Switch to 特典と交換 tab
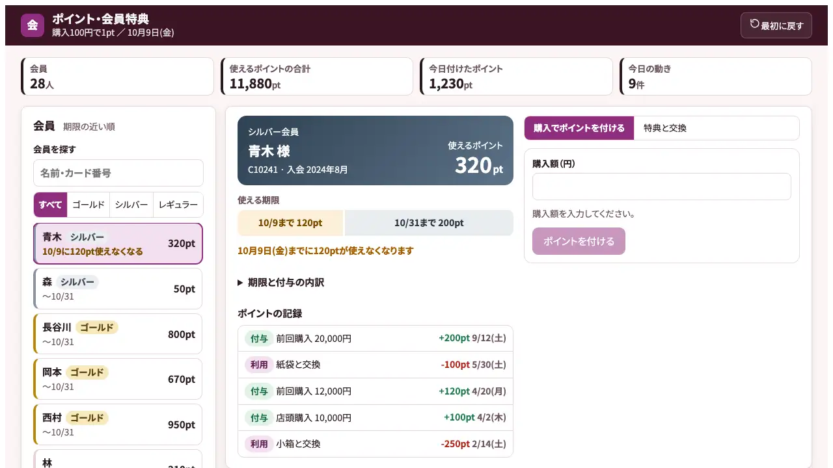Viewport: 833px width, 468px height. (x=665, y=128)
